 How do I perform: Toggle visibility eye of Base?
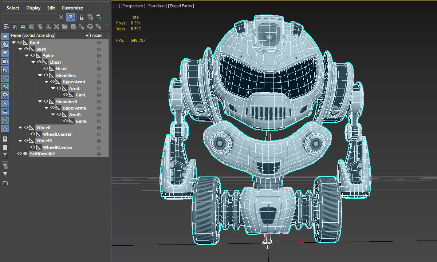click(26, 49)
